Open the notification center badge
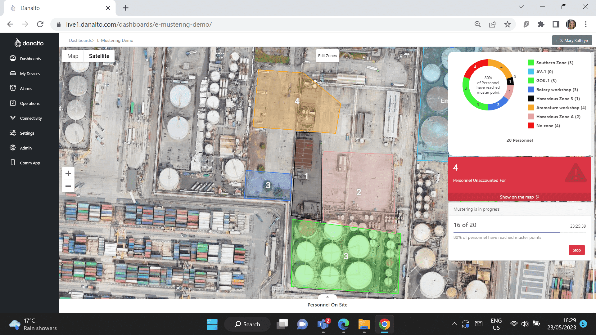Screen dimensions: 596x335 (583, 324)
